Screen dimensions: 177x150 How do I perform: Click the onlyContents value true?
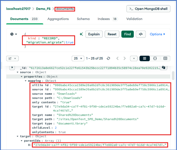coord(62,132)
